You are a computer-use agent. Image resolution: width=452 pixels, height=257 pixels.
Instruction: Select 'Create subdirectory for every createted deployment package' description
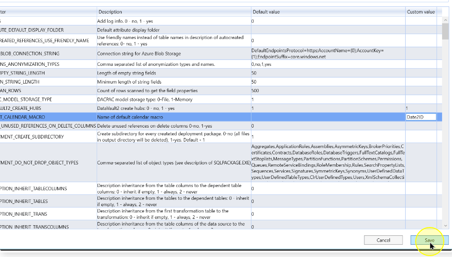click(x=174, y=137)
